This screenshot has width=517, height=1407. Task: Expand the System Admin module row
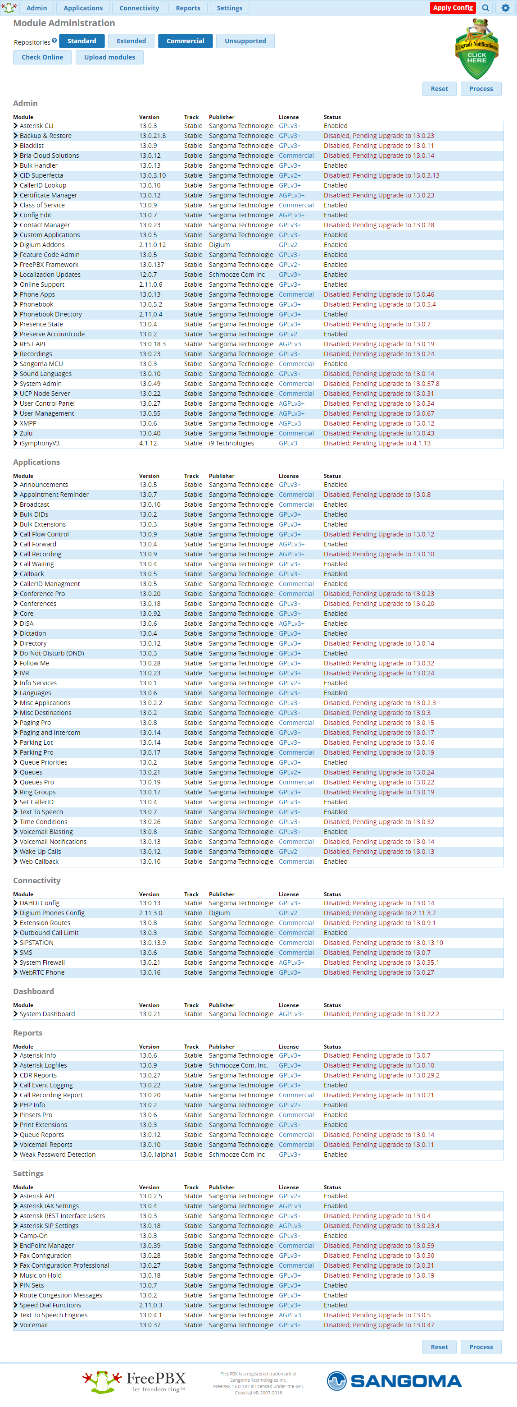[x=258, y=384]
